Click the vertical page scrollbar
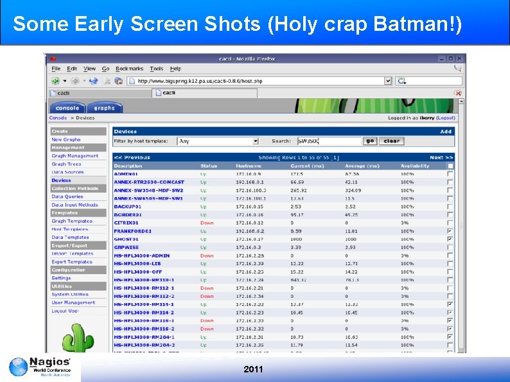The width and height of the screenshot is (510, 382). (461, 227)
